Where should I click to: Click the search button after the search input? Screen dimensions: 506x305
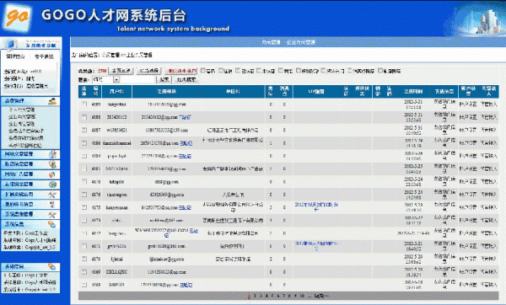[x=164, y=80]
